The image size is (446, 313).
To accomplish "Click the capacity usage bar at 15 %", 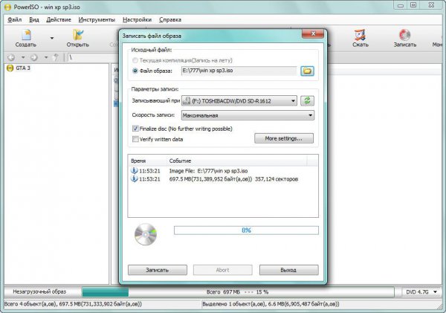I will pyautogui.click(x=238, y=292).
